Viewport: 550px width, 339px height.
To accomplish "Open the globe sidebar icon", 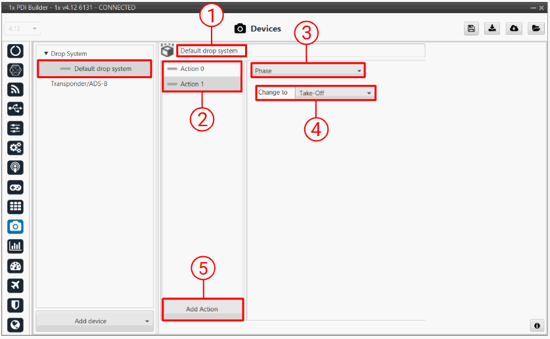I will (x=15, y=325).
